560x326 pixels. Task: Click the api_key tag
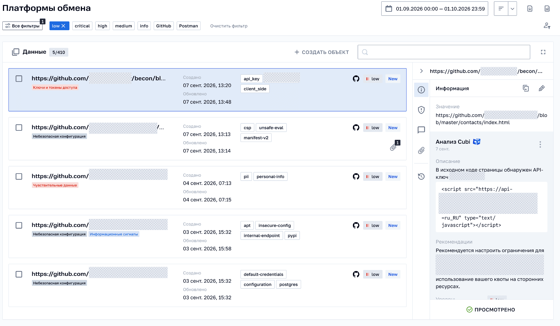(252, 79)
